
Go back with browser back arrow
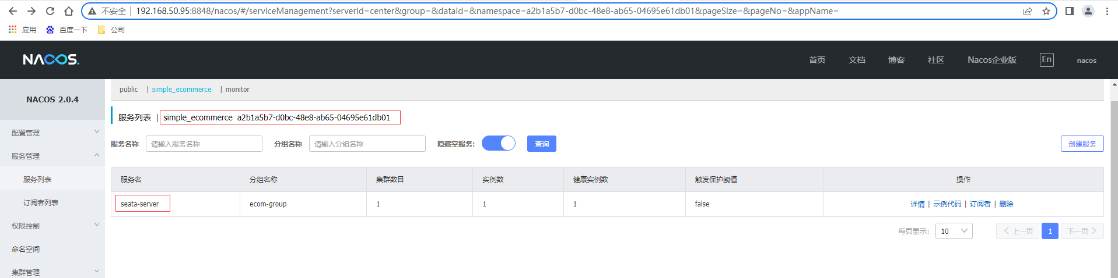(x=13, y=11)
